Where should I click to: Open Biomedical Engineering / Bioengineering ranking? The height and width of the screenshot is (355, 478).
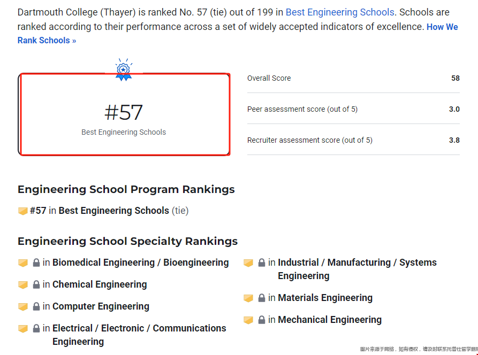141,263
